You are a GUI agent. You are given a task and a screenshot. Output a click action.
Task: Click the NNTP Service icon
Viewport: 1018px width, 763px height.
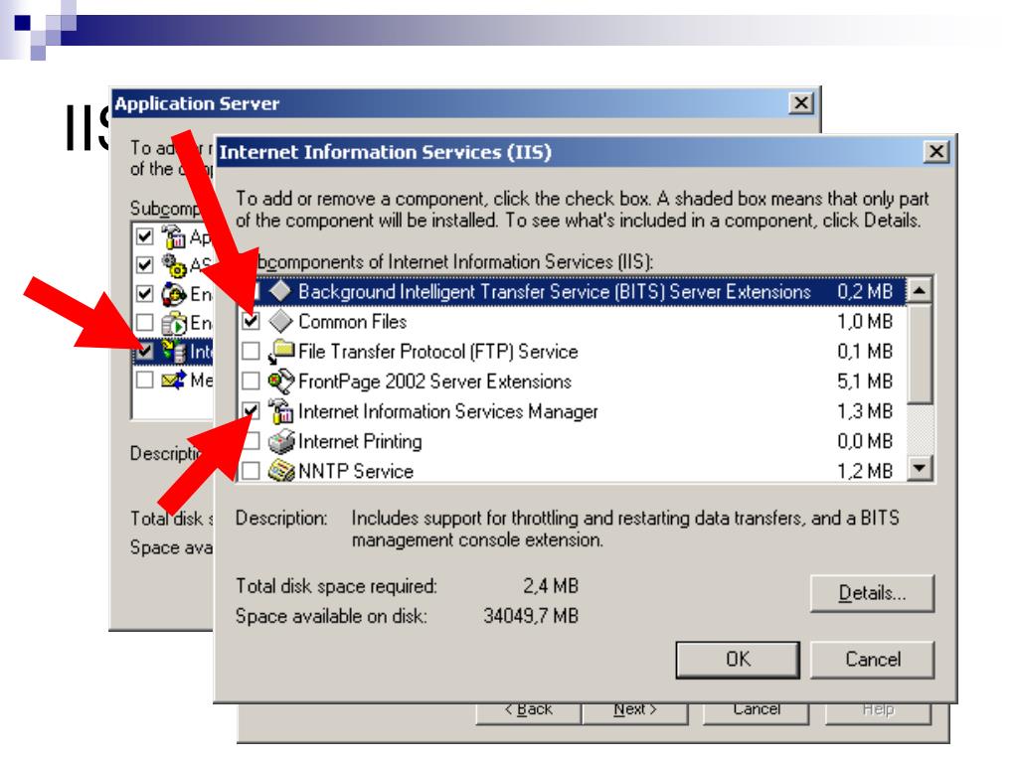click(x=280, y=470)
